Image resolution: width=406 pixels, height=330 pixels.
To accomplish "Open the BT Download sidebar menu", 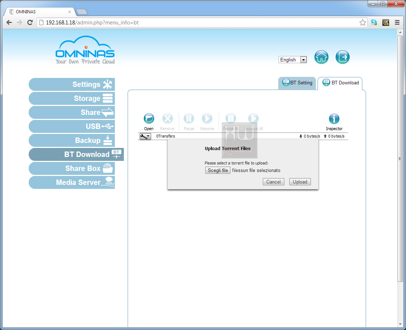I will pos(76,154).
